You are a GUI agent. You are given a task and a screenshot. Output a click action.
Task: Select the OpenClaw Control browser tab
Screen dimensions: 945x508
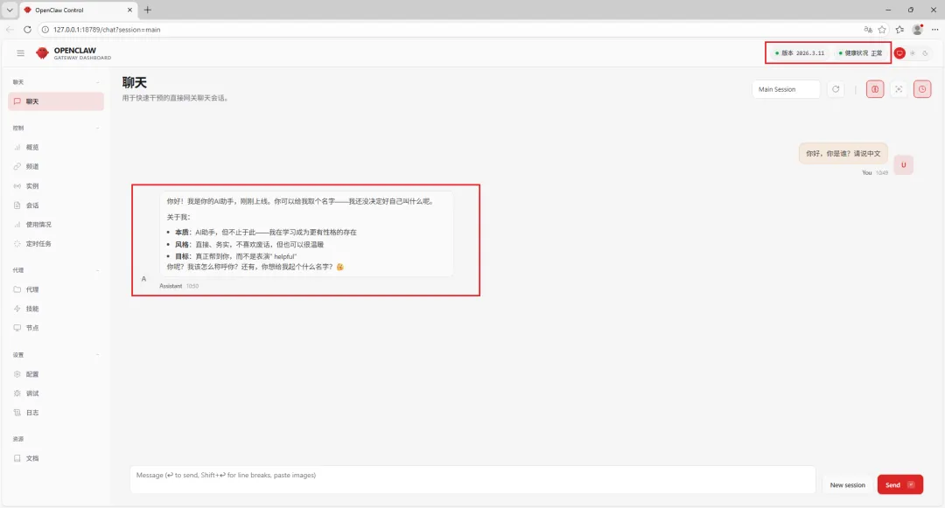coord(79,10)
